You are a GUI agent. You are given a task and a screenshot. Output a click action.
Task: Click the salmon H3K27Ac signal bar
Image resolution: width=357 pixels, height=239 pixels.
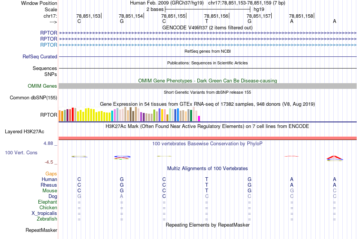pyautogui.click(x=207, y=138)
